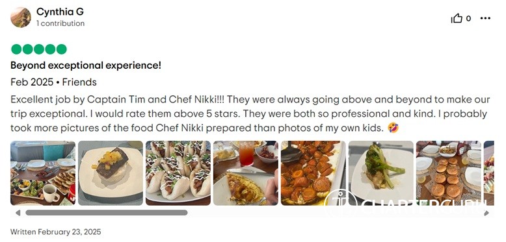Click the right scroll arrow of photo strip

click(486, 213)
